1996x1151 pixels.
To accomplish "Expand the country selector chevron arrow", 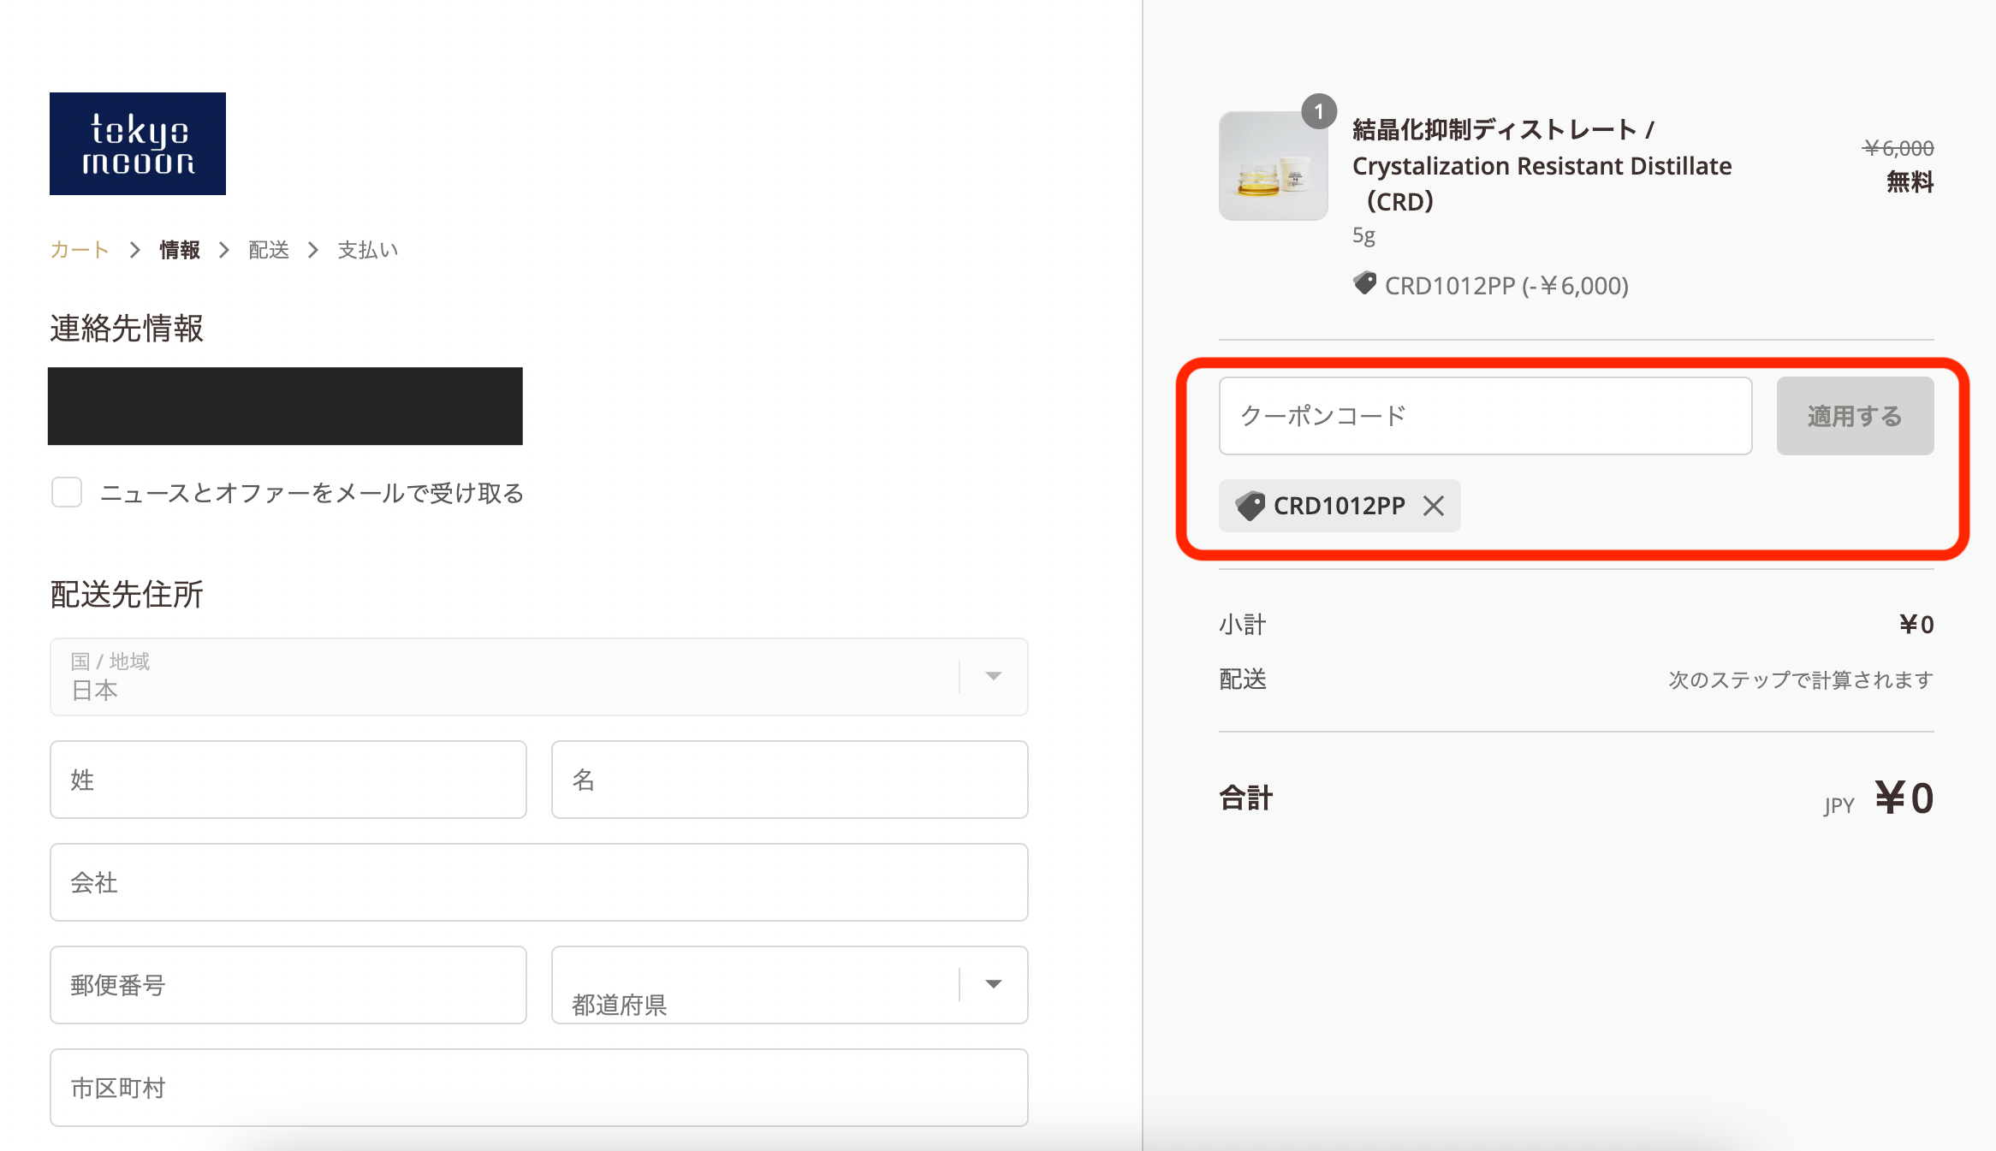I will click(993, 676).
